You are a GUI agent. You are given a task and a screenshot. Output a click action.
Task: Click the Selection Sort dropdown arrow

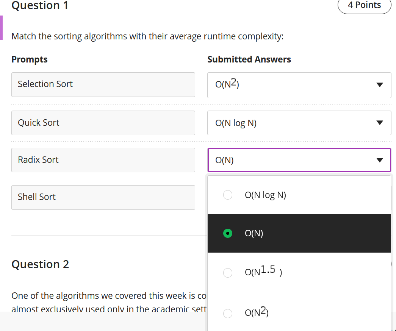[x=380, y=85]
